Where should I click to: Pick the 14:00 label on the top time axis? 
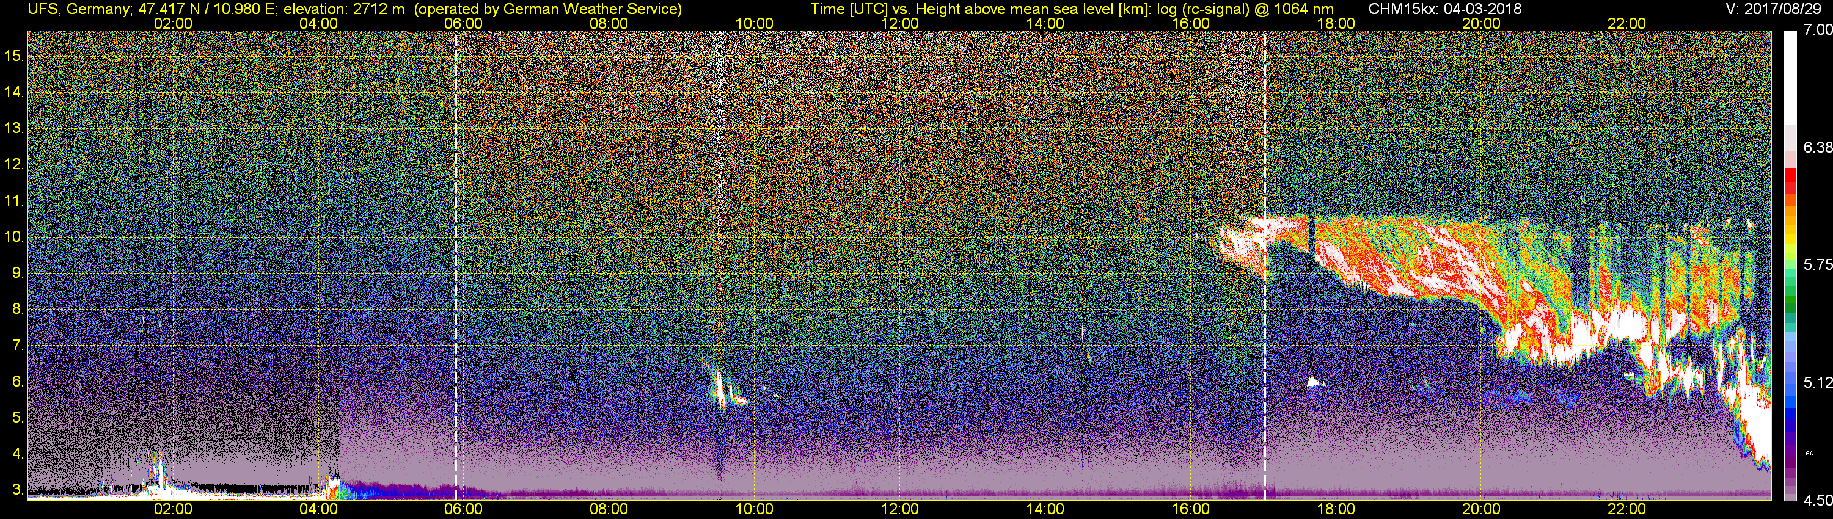coord(1045,23)
